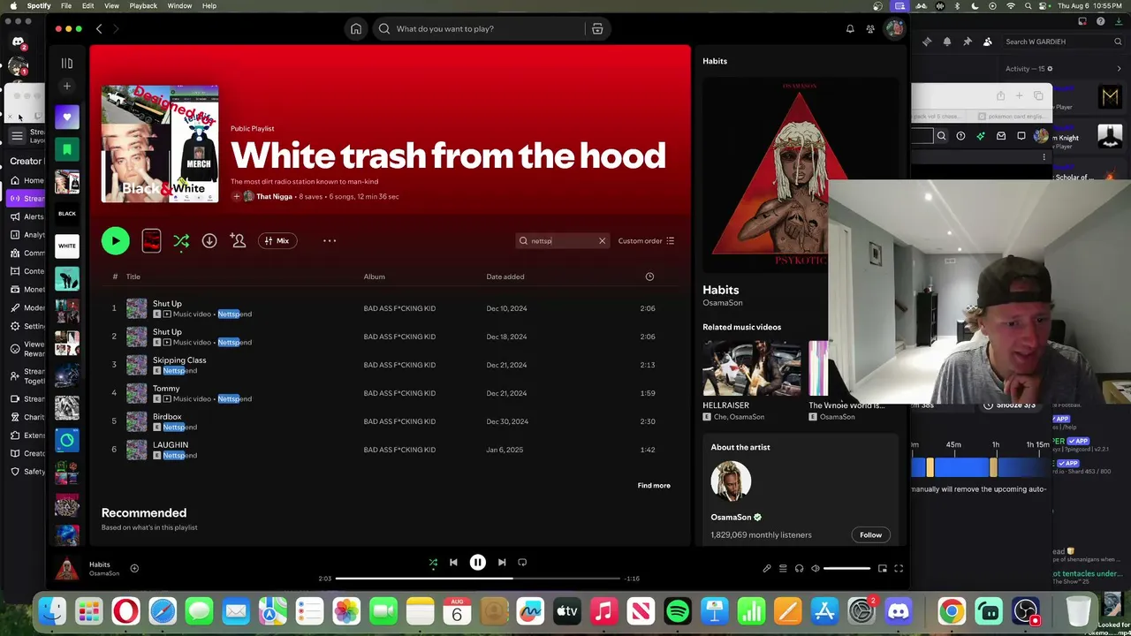Adjust the volume slider
Screen dimensions: 1131x636
pyautogui.click(x=847, y=569)
